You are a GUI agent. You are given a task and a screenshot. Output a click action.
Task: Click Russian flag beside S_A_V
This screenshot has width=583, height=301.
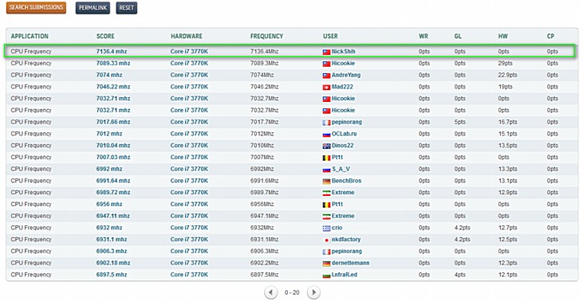[x=326, y=170]
